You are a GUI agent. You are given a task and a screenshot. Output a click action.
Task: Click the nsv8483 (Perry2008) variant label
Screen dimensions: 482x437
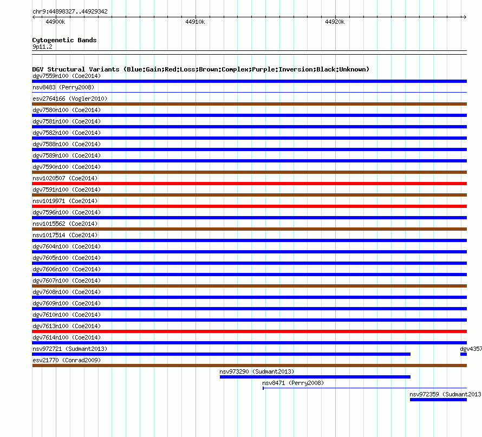point(63,87)
